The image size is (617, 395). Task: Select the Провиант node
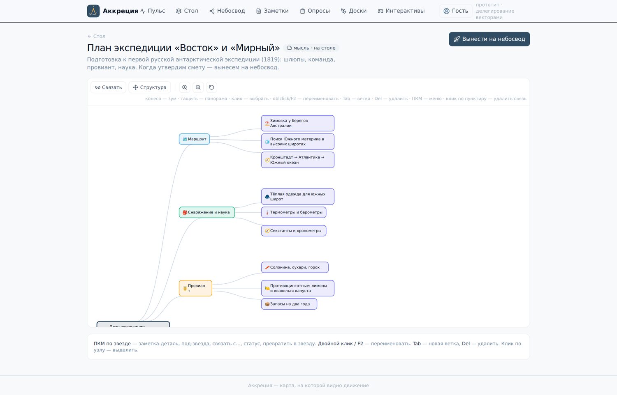click(195, 288)
